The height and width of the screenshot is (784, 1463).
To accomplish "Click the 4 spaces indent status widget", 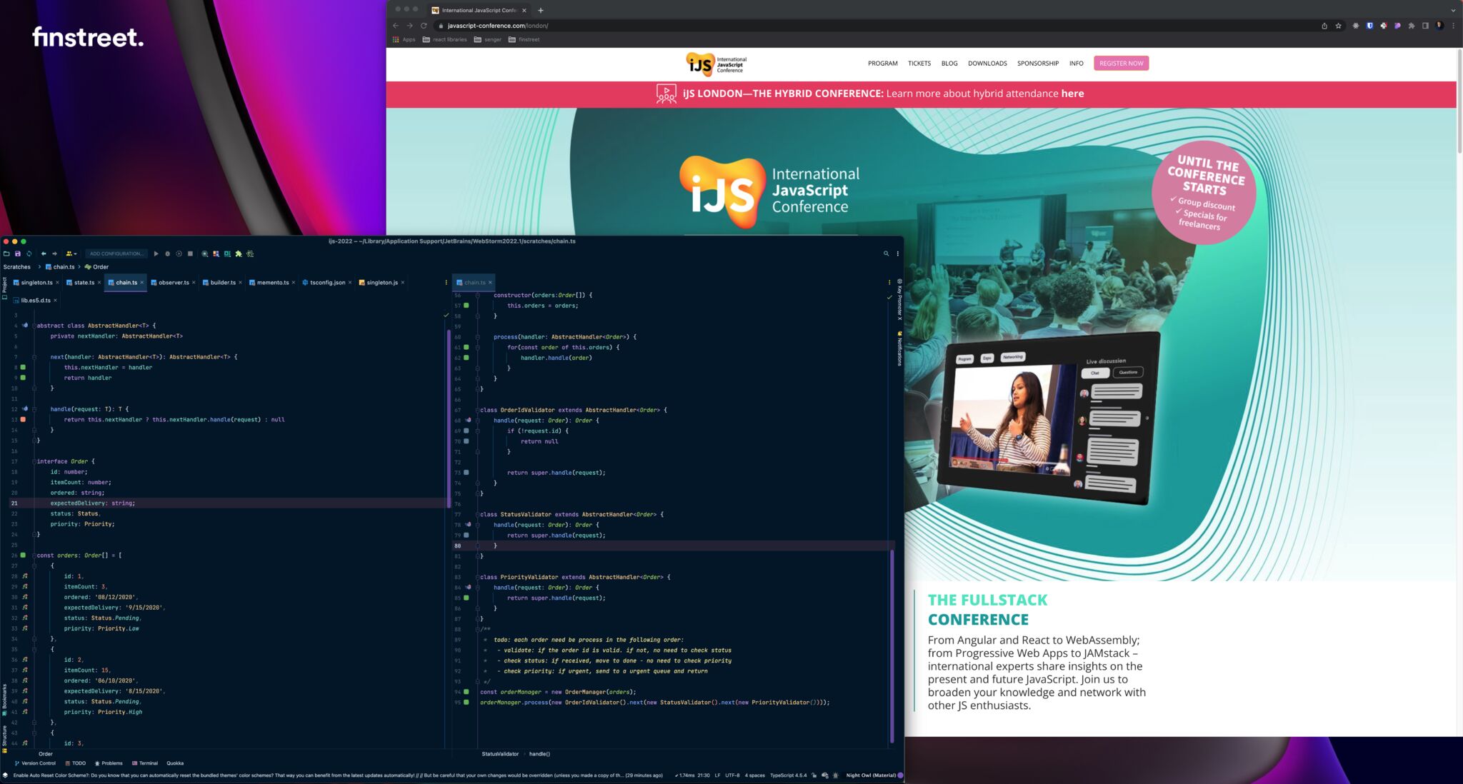I will pos(755,775).
